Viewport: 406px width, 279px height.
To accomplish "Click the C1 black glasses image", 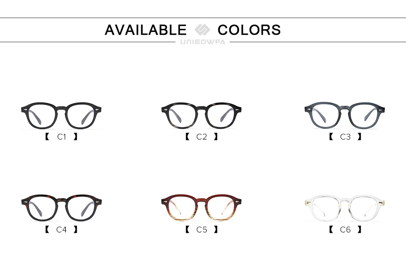I will (61, 115).
